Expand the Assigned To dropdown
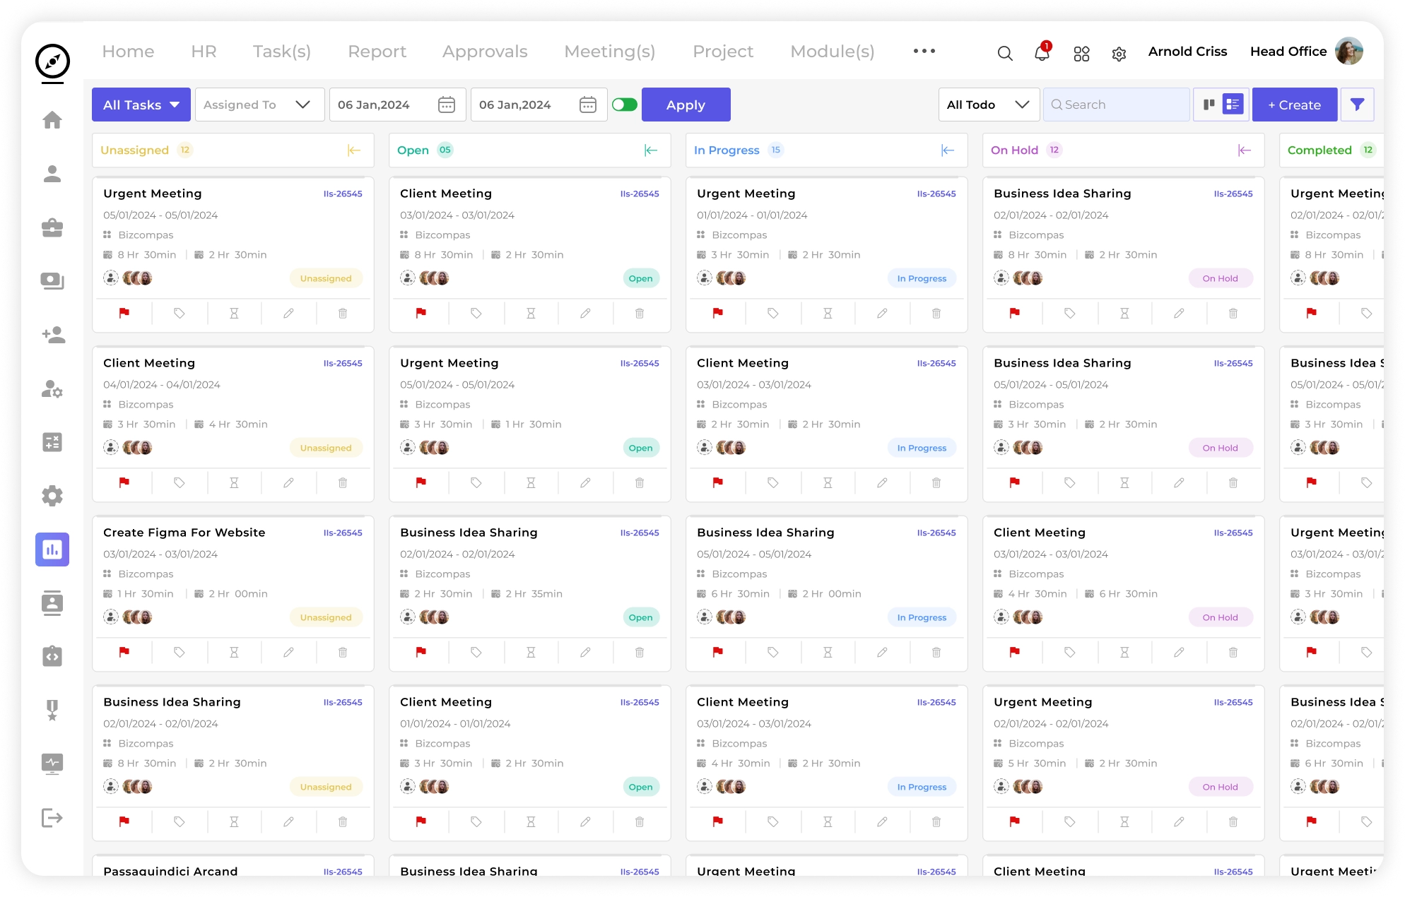 pyautogui.click(x=259, y=105)
